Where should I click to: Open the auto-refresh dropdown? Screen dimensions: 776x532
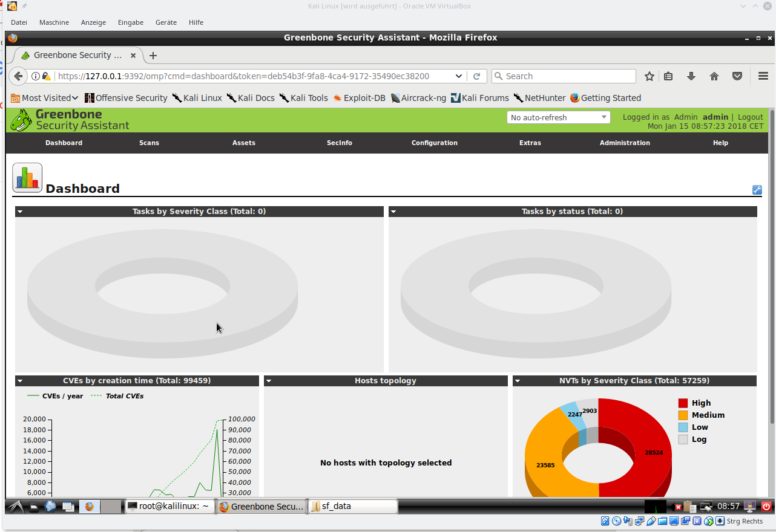click(558, 117)
